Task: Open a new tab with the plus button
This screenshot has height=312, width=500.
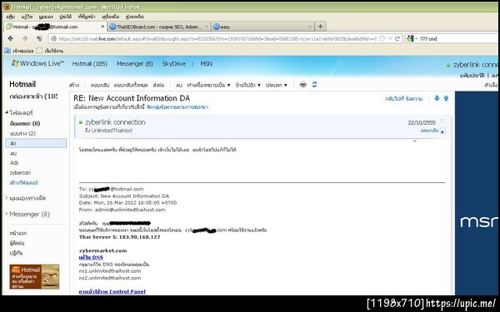Action: (x=321, y=27)
